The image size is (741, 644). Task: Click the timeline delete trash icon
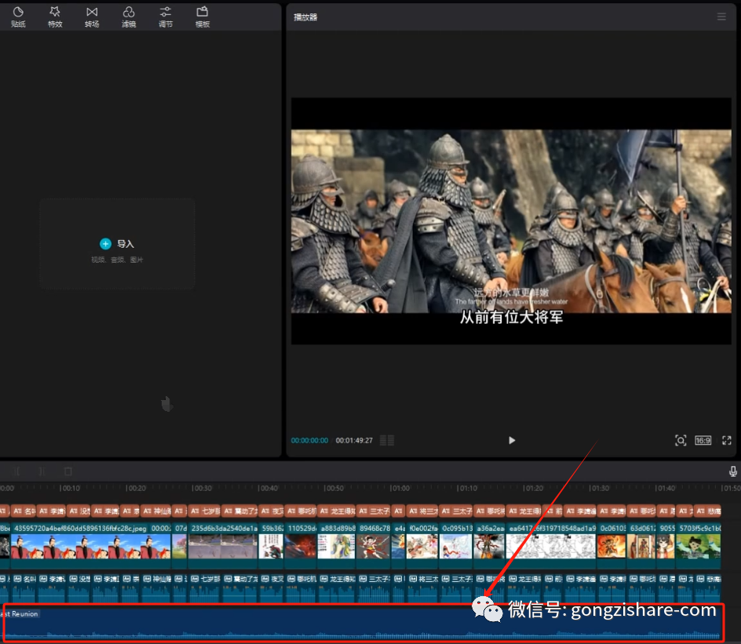click(68, 471)
